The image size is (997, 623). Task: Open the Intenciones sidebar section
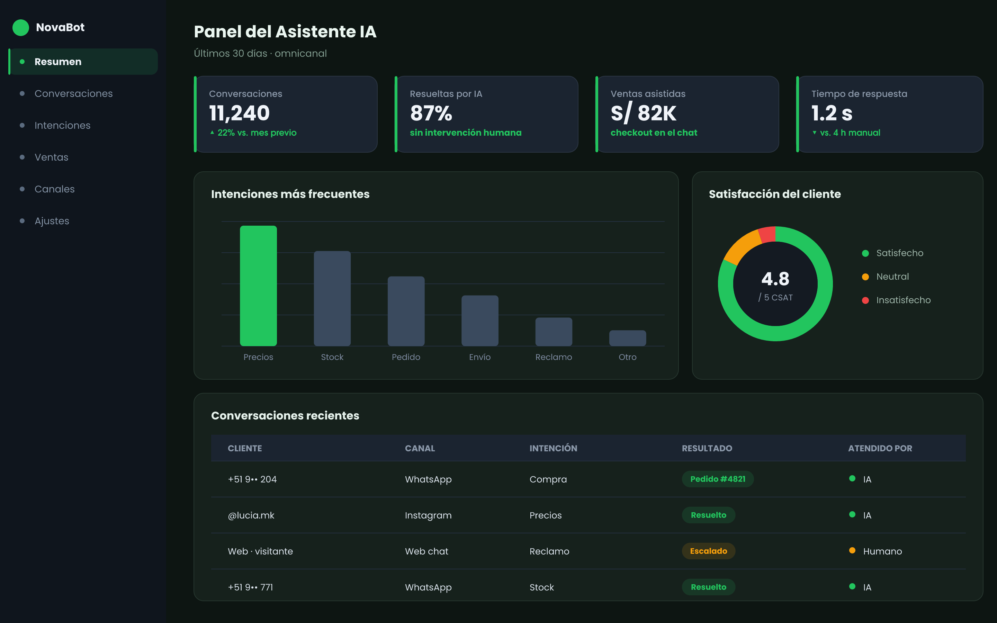(83, 125)
